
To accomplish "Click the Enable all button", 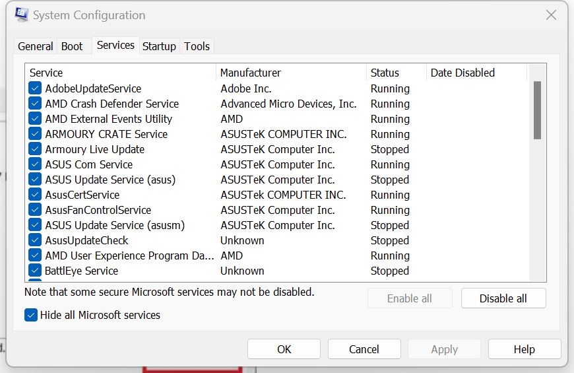I will click(410, 298).
